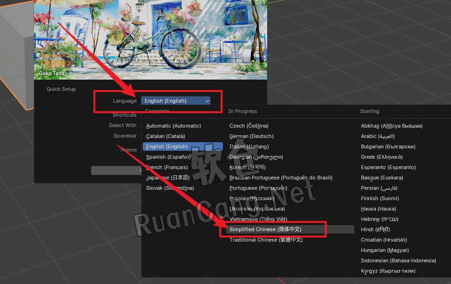Select Kyrgyz (Кыргыз тили) language
451x284 pixels.
tap(388, 271)
